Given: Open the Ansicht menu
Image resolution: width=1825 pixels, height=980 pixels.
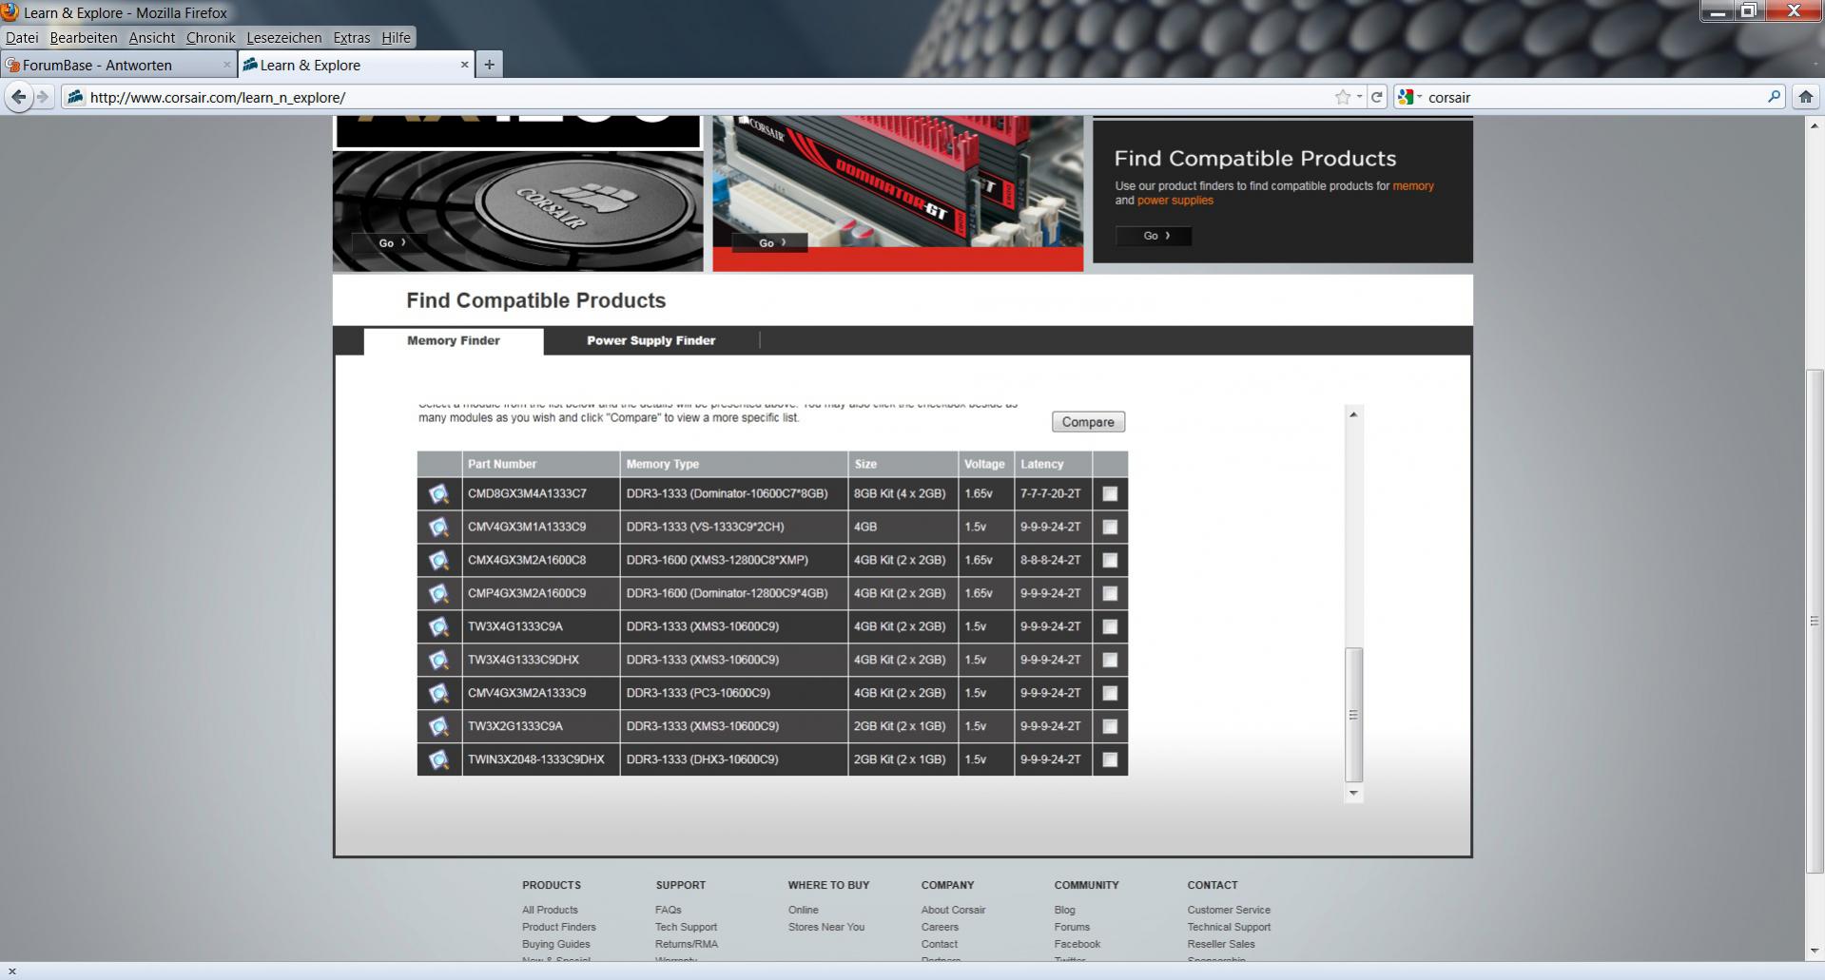Looking at the screenshot, I should pos(152,38).
